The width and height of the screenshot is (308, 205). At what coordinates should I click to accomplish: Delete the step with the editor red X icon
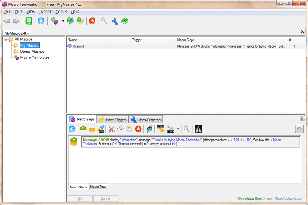coord(138,129)
